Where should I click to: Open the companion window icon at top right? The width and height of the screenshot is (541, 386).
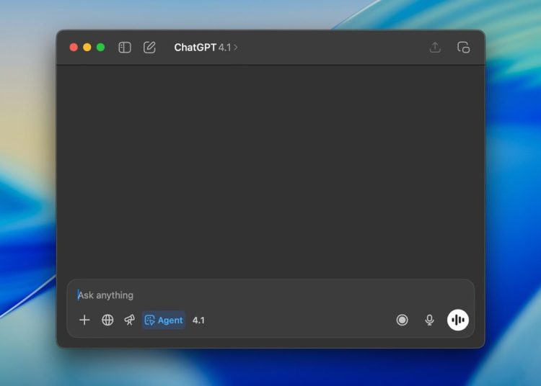pos(463,48)
